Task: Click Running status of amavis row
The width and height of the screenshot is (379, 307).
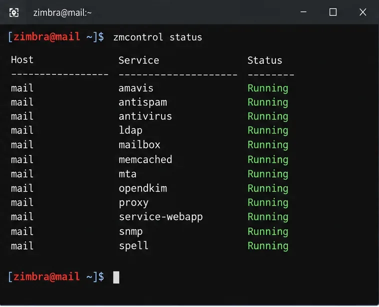Action: click(x=268, y=88)
